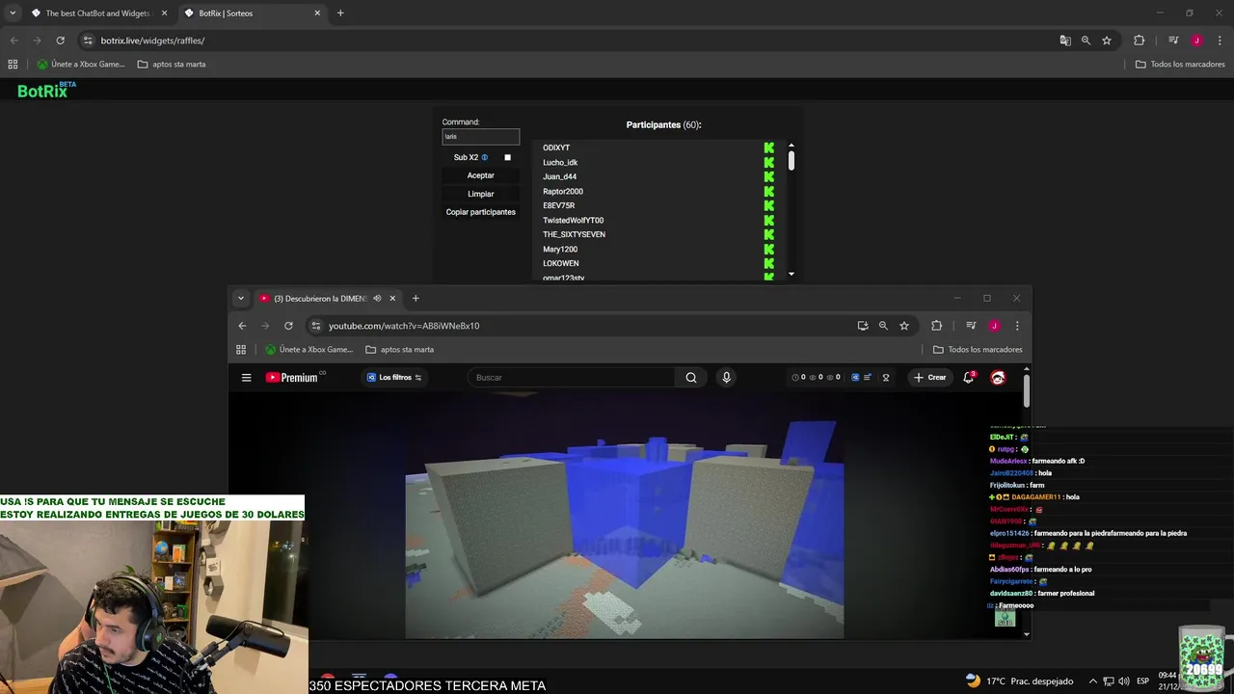Click the Kick icon next to Mary1200
The width and height of the screenshot is (1234, 694).
(768, 250)
